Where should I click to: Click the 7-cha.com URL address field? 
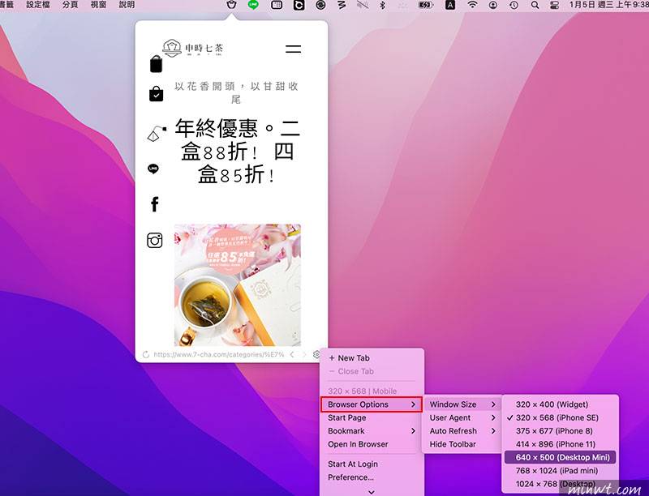coord(218,355)
